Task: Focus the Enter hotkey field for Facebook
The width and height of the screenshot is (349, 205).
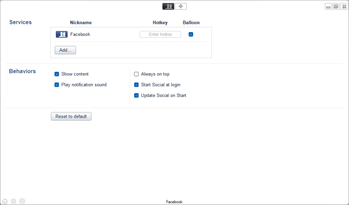Action: pyautogui.click(x=160, y=34)
